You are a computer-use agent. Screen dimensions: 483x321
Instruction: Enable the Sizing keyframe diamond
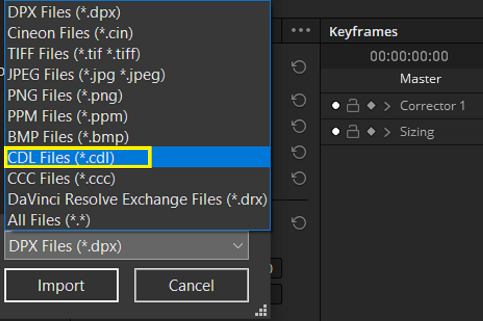coord(371,132)
